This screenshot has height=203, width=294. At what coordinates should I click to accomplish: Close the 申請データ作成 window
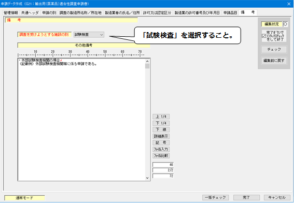(289, 4)
